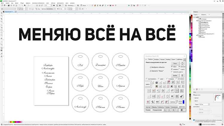Image resolution: width=224 pixels, height=126 pixels.
Task: Switch to the Шаблоны tab in macro panel
Action: coord(179,60)
